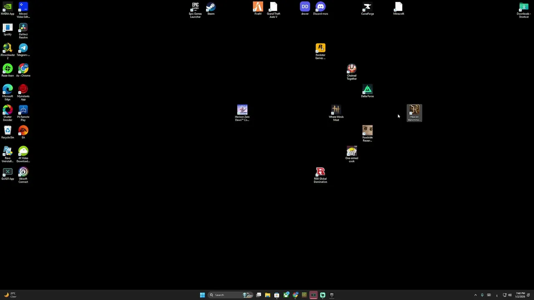This screenshot has height=300, width=534.
Task: Select the JDownloader 2 shortcut
Action: pyautogui.click(x=8, y=52)
